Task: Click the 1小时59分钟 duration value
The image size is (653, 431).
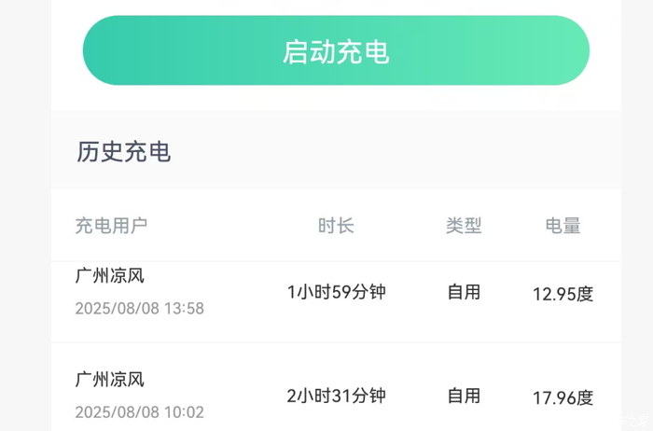Action: [336, 292]
